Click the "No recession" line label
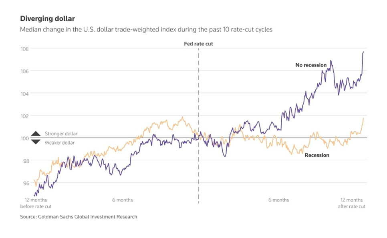This screenshot has height=238, width=387. [x=311, y=65]
